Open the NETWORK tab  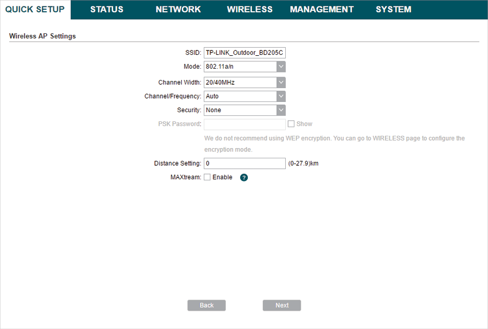tap(178, 10)
